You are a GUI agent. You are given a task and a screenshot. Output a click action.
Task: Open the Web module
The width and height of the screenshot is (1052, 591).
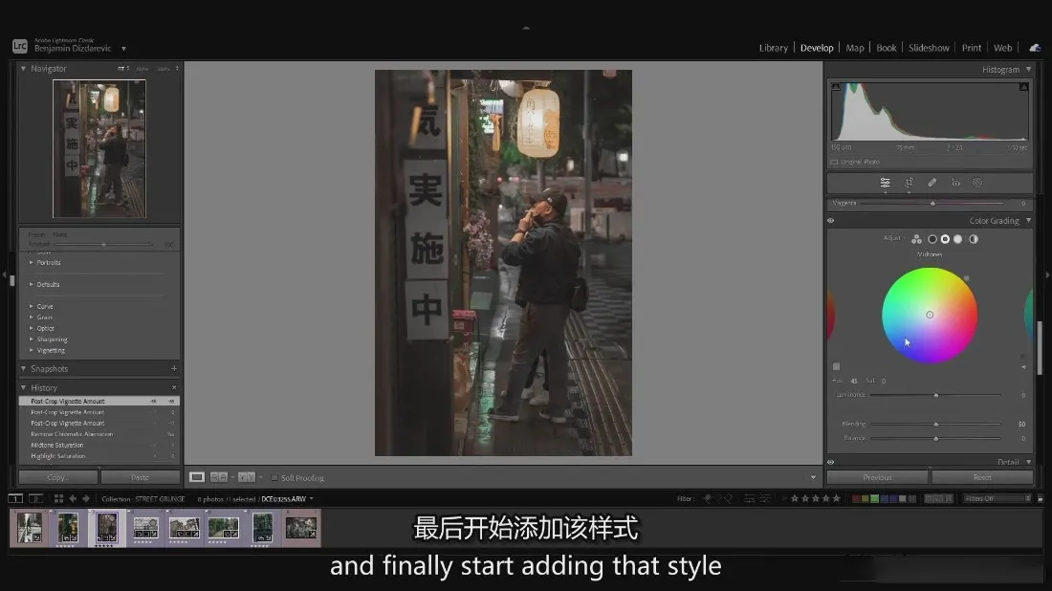1003,48
